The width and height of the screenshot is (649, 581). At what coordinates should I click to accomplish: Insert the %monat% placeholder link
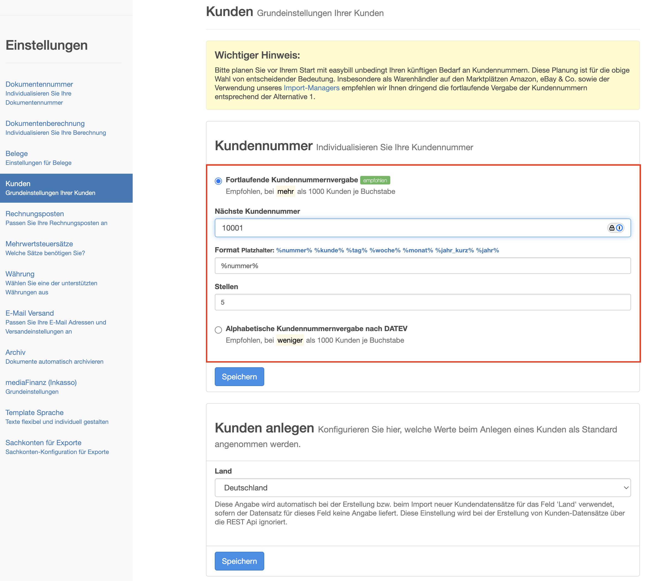click(418, 250)
